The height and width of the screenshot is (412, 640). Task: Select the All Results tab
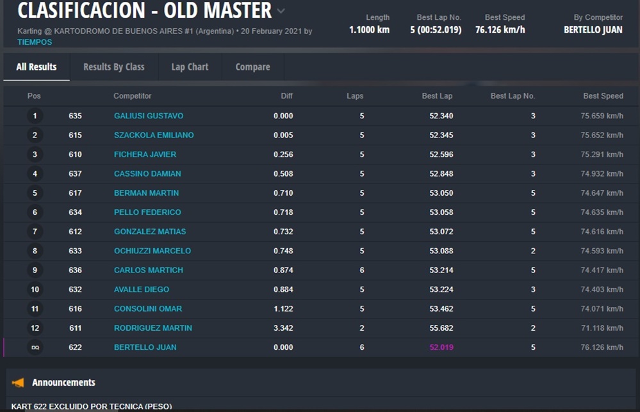pos(37,67)
